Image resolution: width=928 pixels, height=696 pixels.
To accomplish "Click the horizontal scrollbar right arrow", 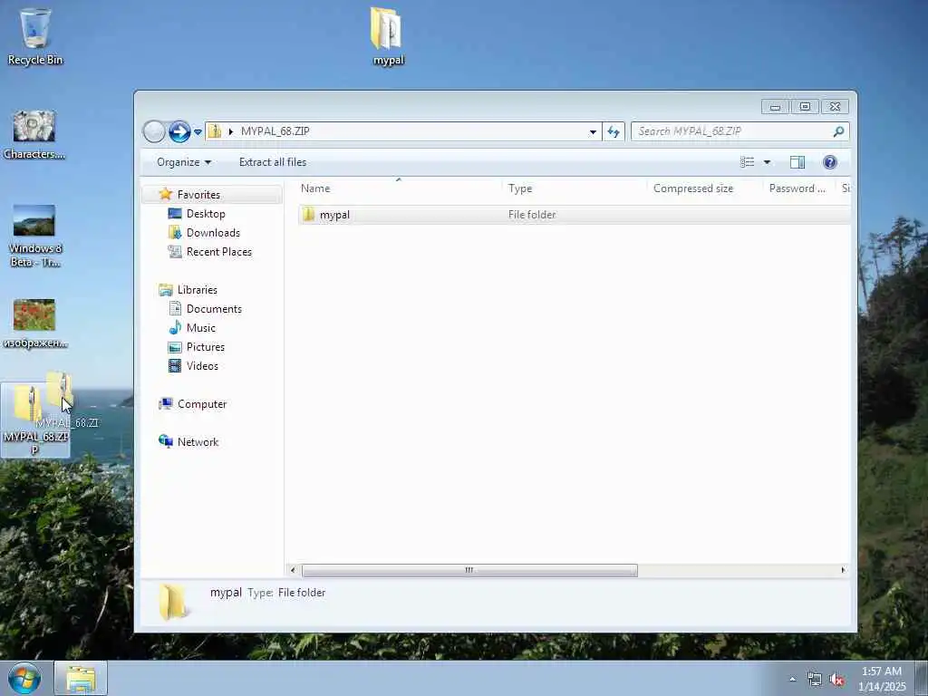I will 844,571.
